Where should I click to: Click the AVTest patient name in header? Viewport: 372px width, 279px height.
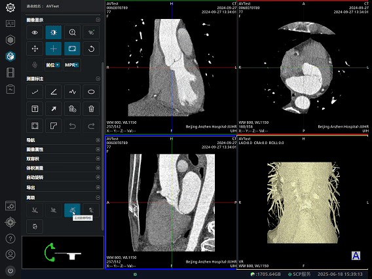coord(52,6)
